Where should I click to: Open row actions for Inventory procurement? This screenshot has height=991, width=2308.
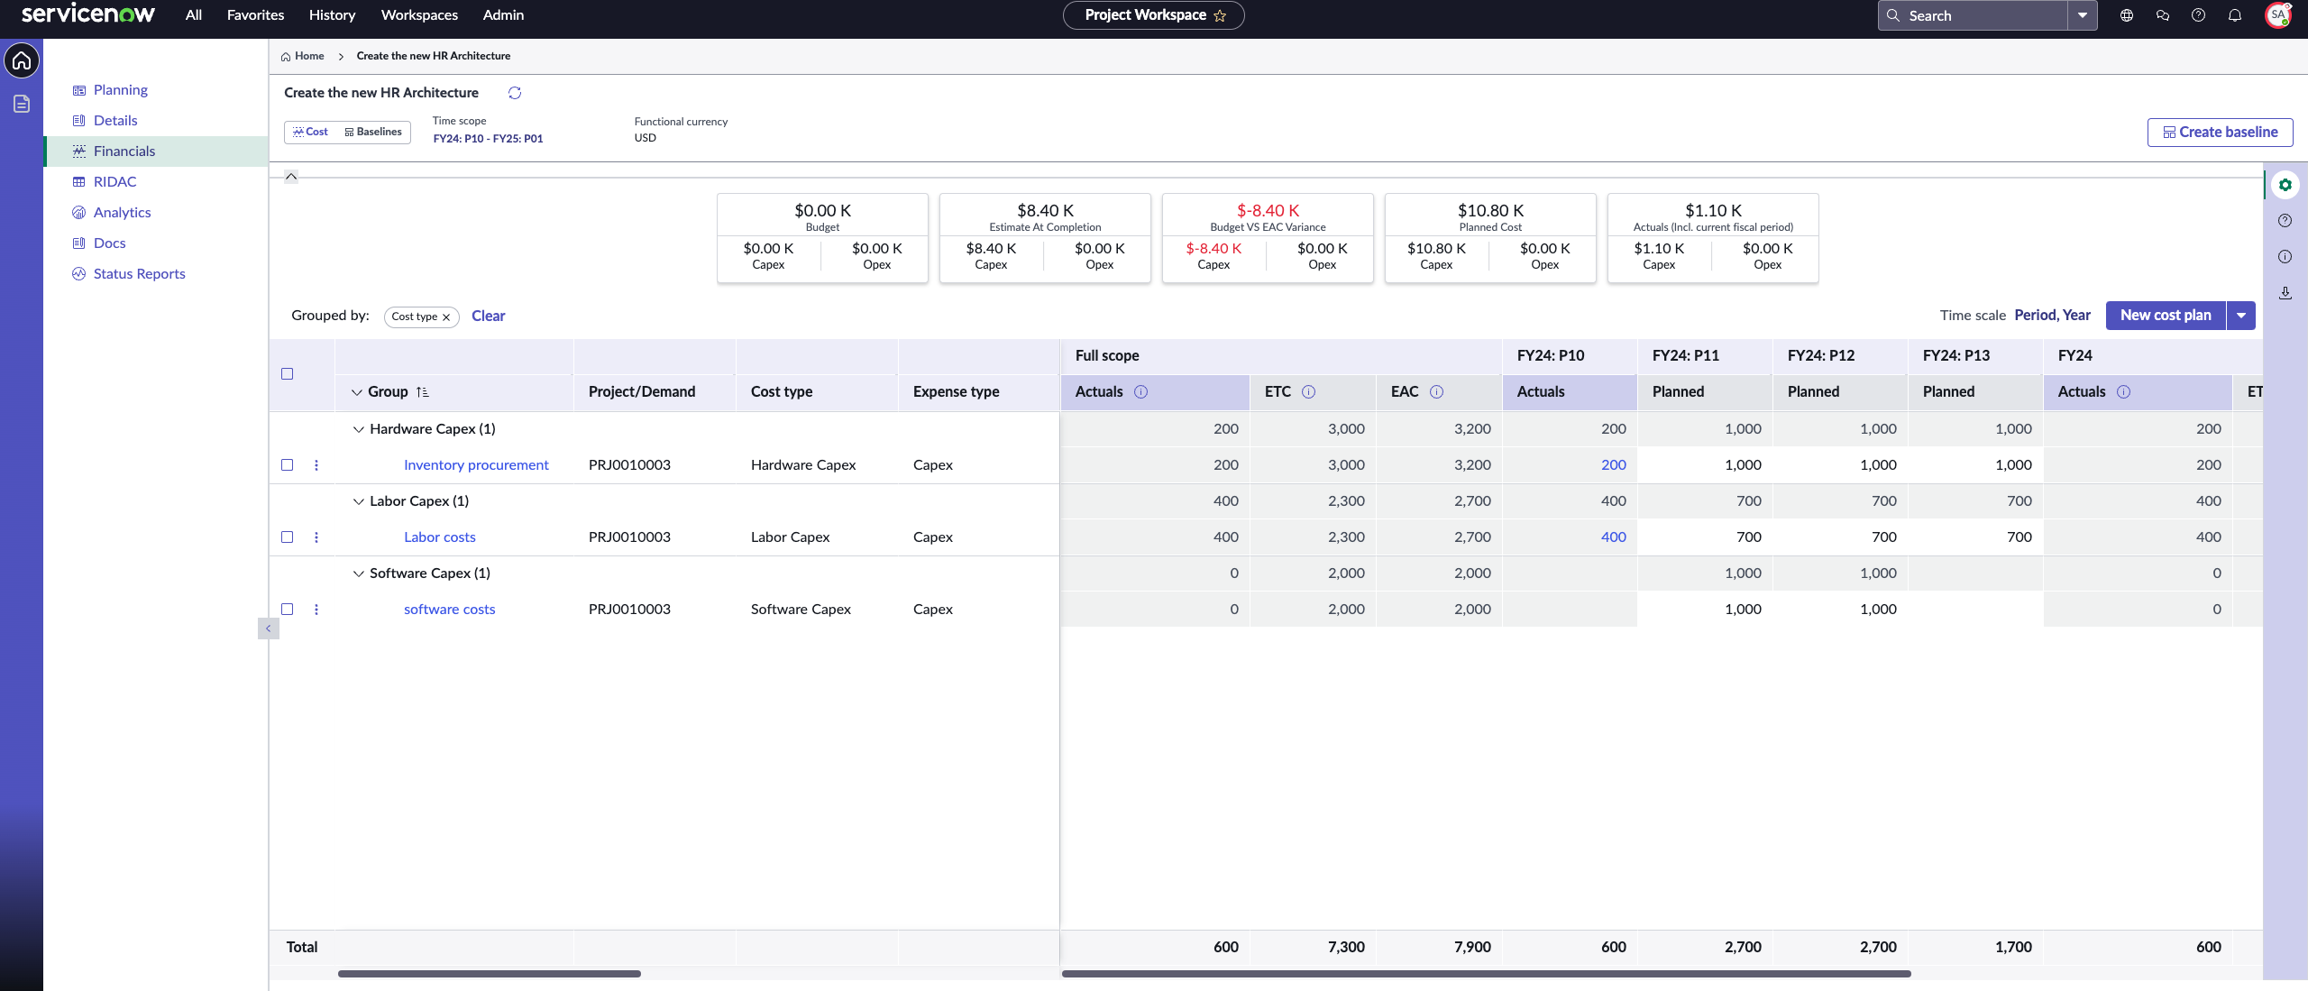click(316, 465)
